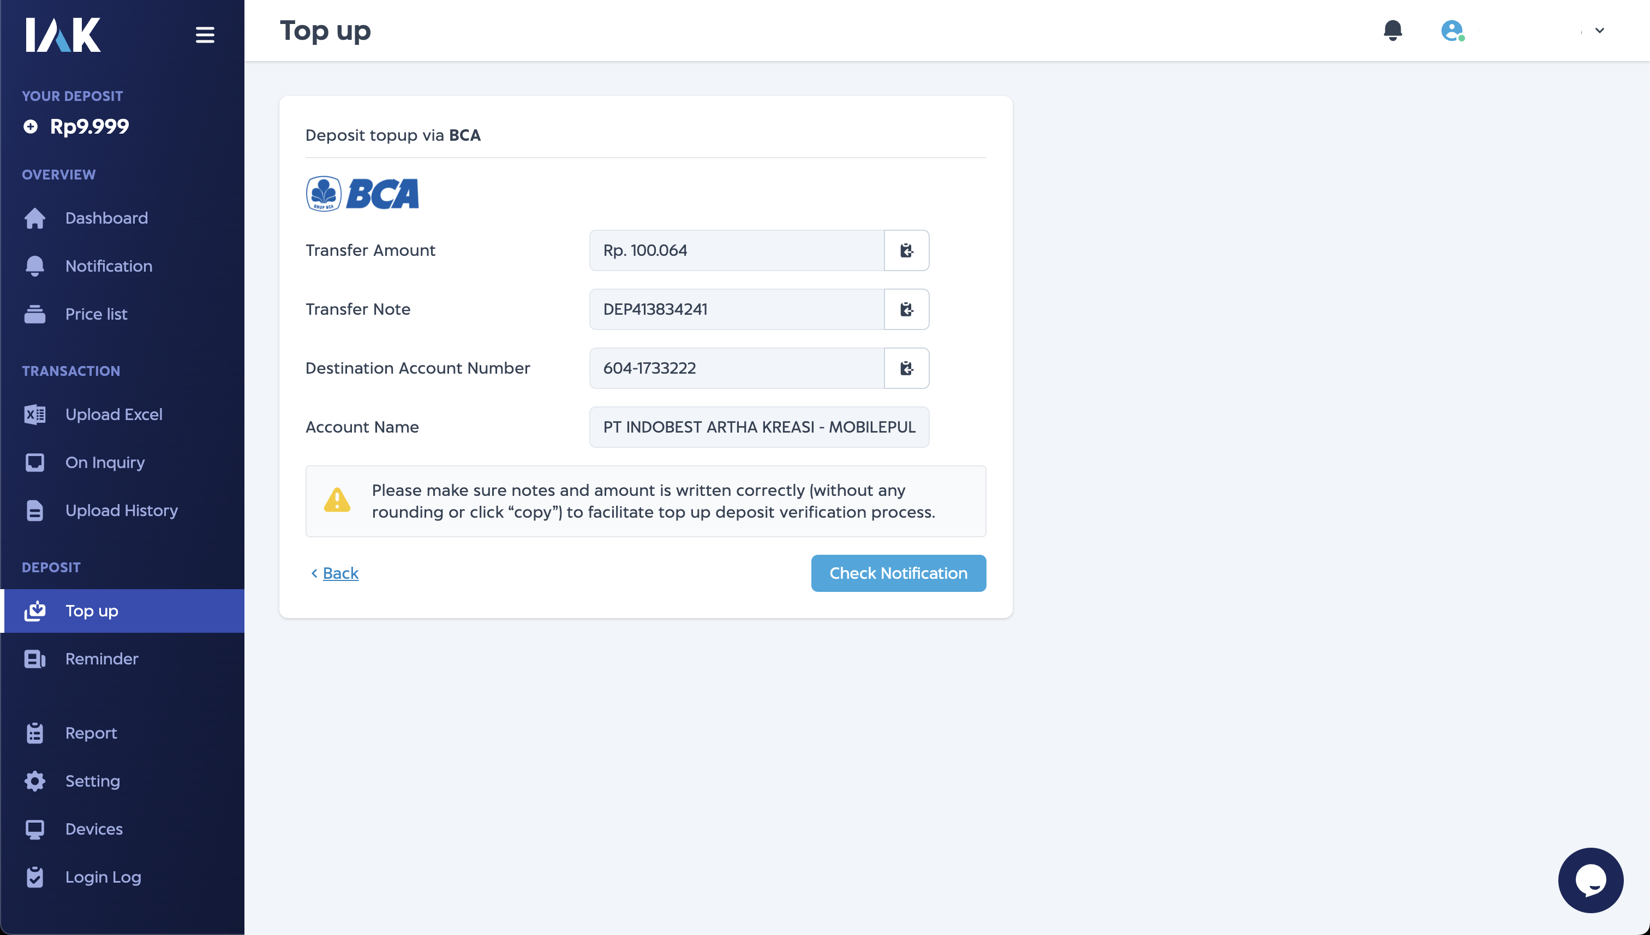Click the Check Notification button

(898, 573)
